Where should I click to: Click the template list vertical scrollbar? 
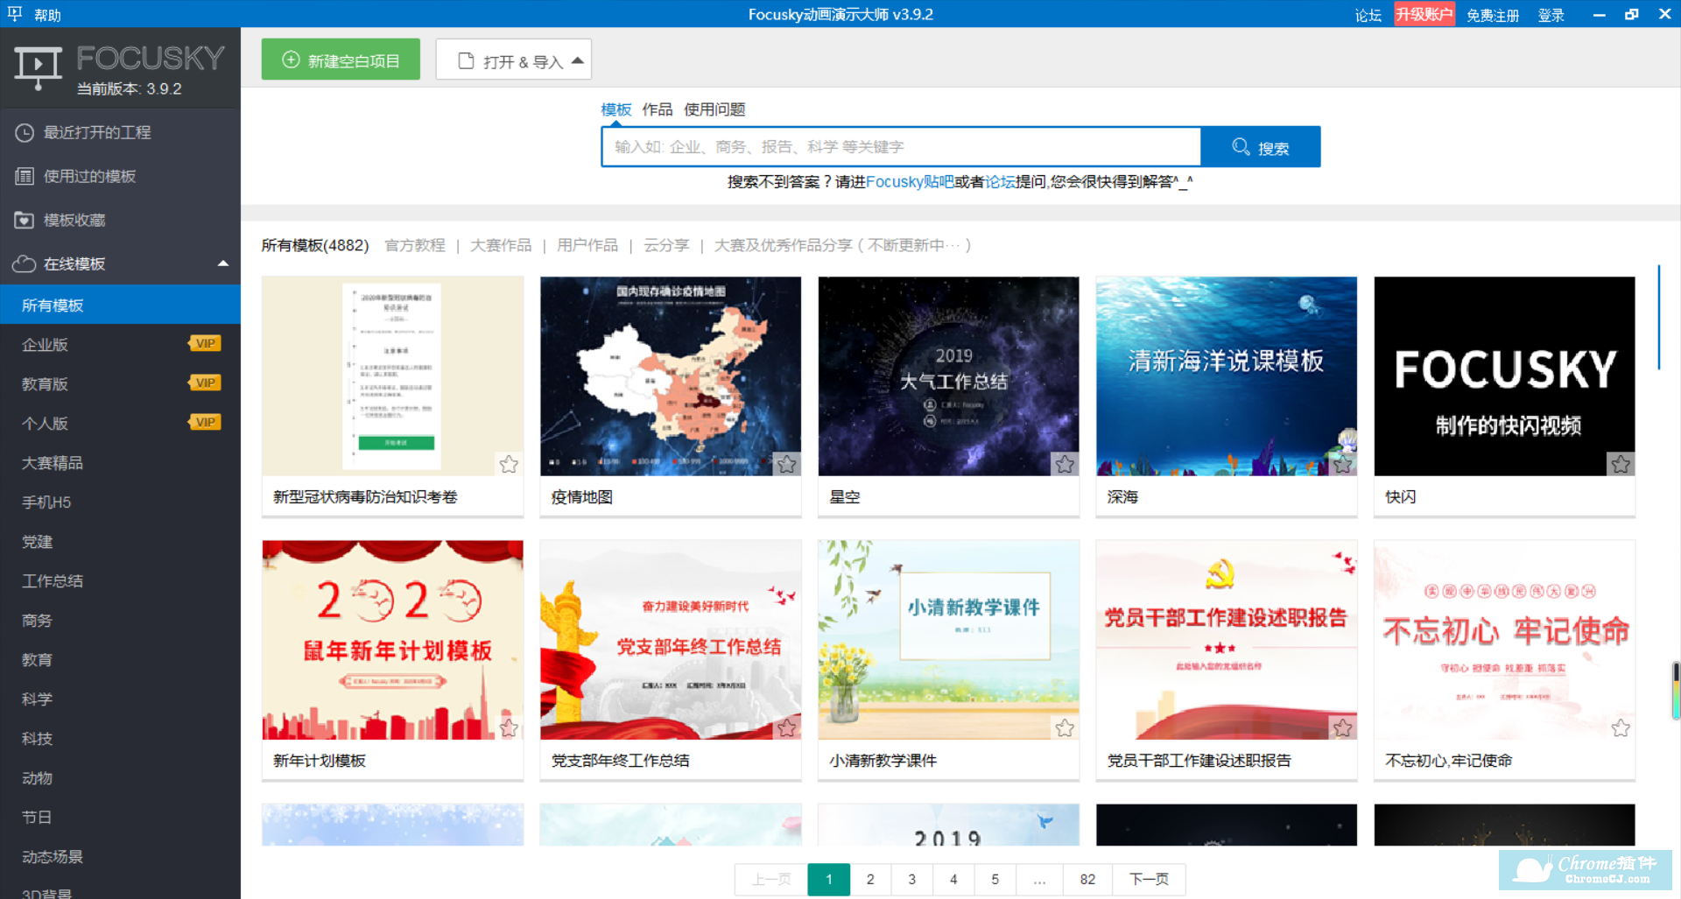click(x=1658, y=317)
